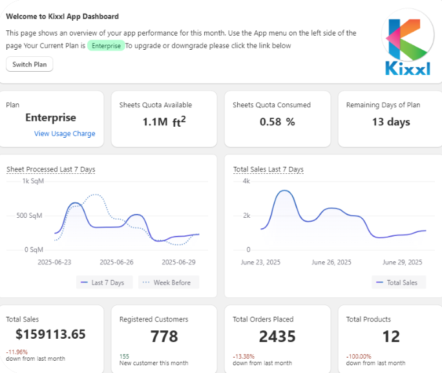Click the 2025-06-26 label on sheets chart
This screenshot has width=442, height=373.
tap(116, 262)
